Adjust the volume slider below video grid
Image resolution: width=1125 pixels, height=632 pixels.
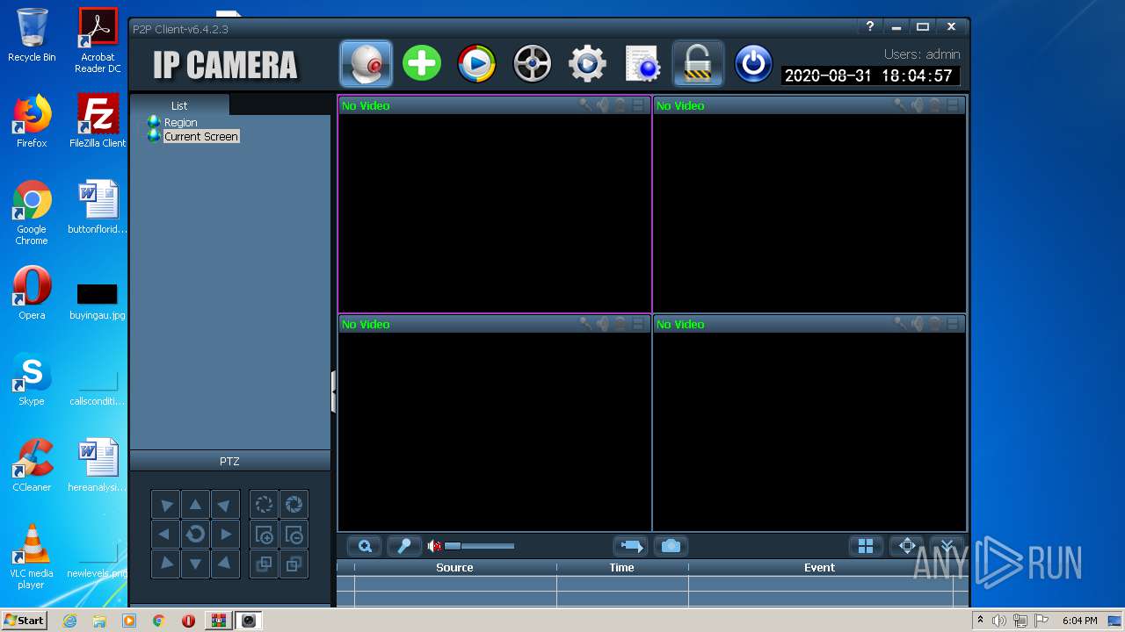[x=479, y=546]
